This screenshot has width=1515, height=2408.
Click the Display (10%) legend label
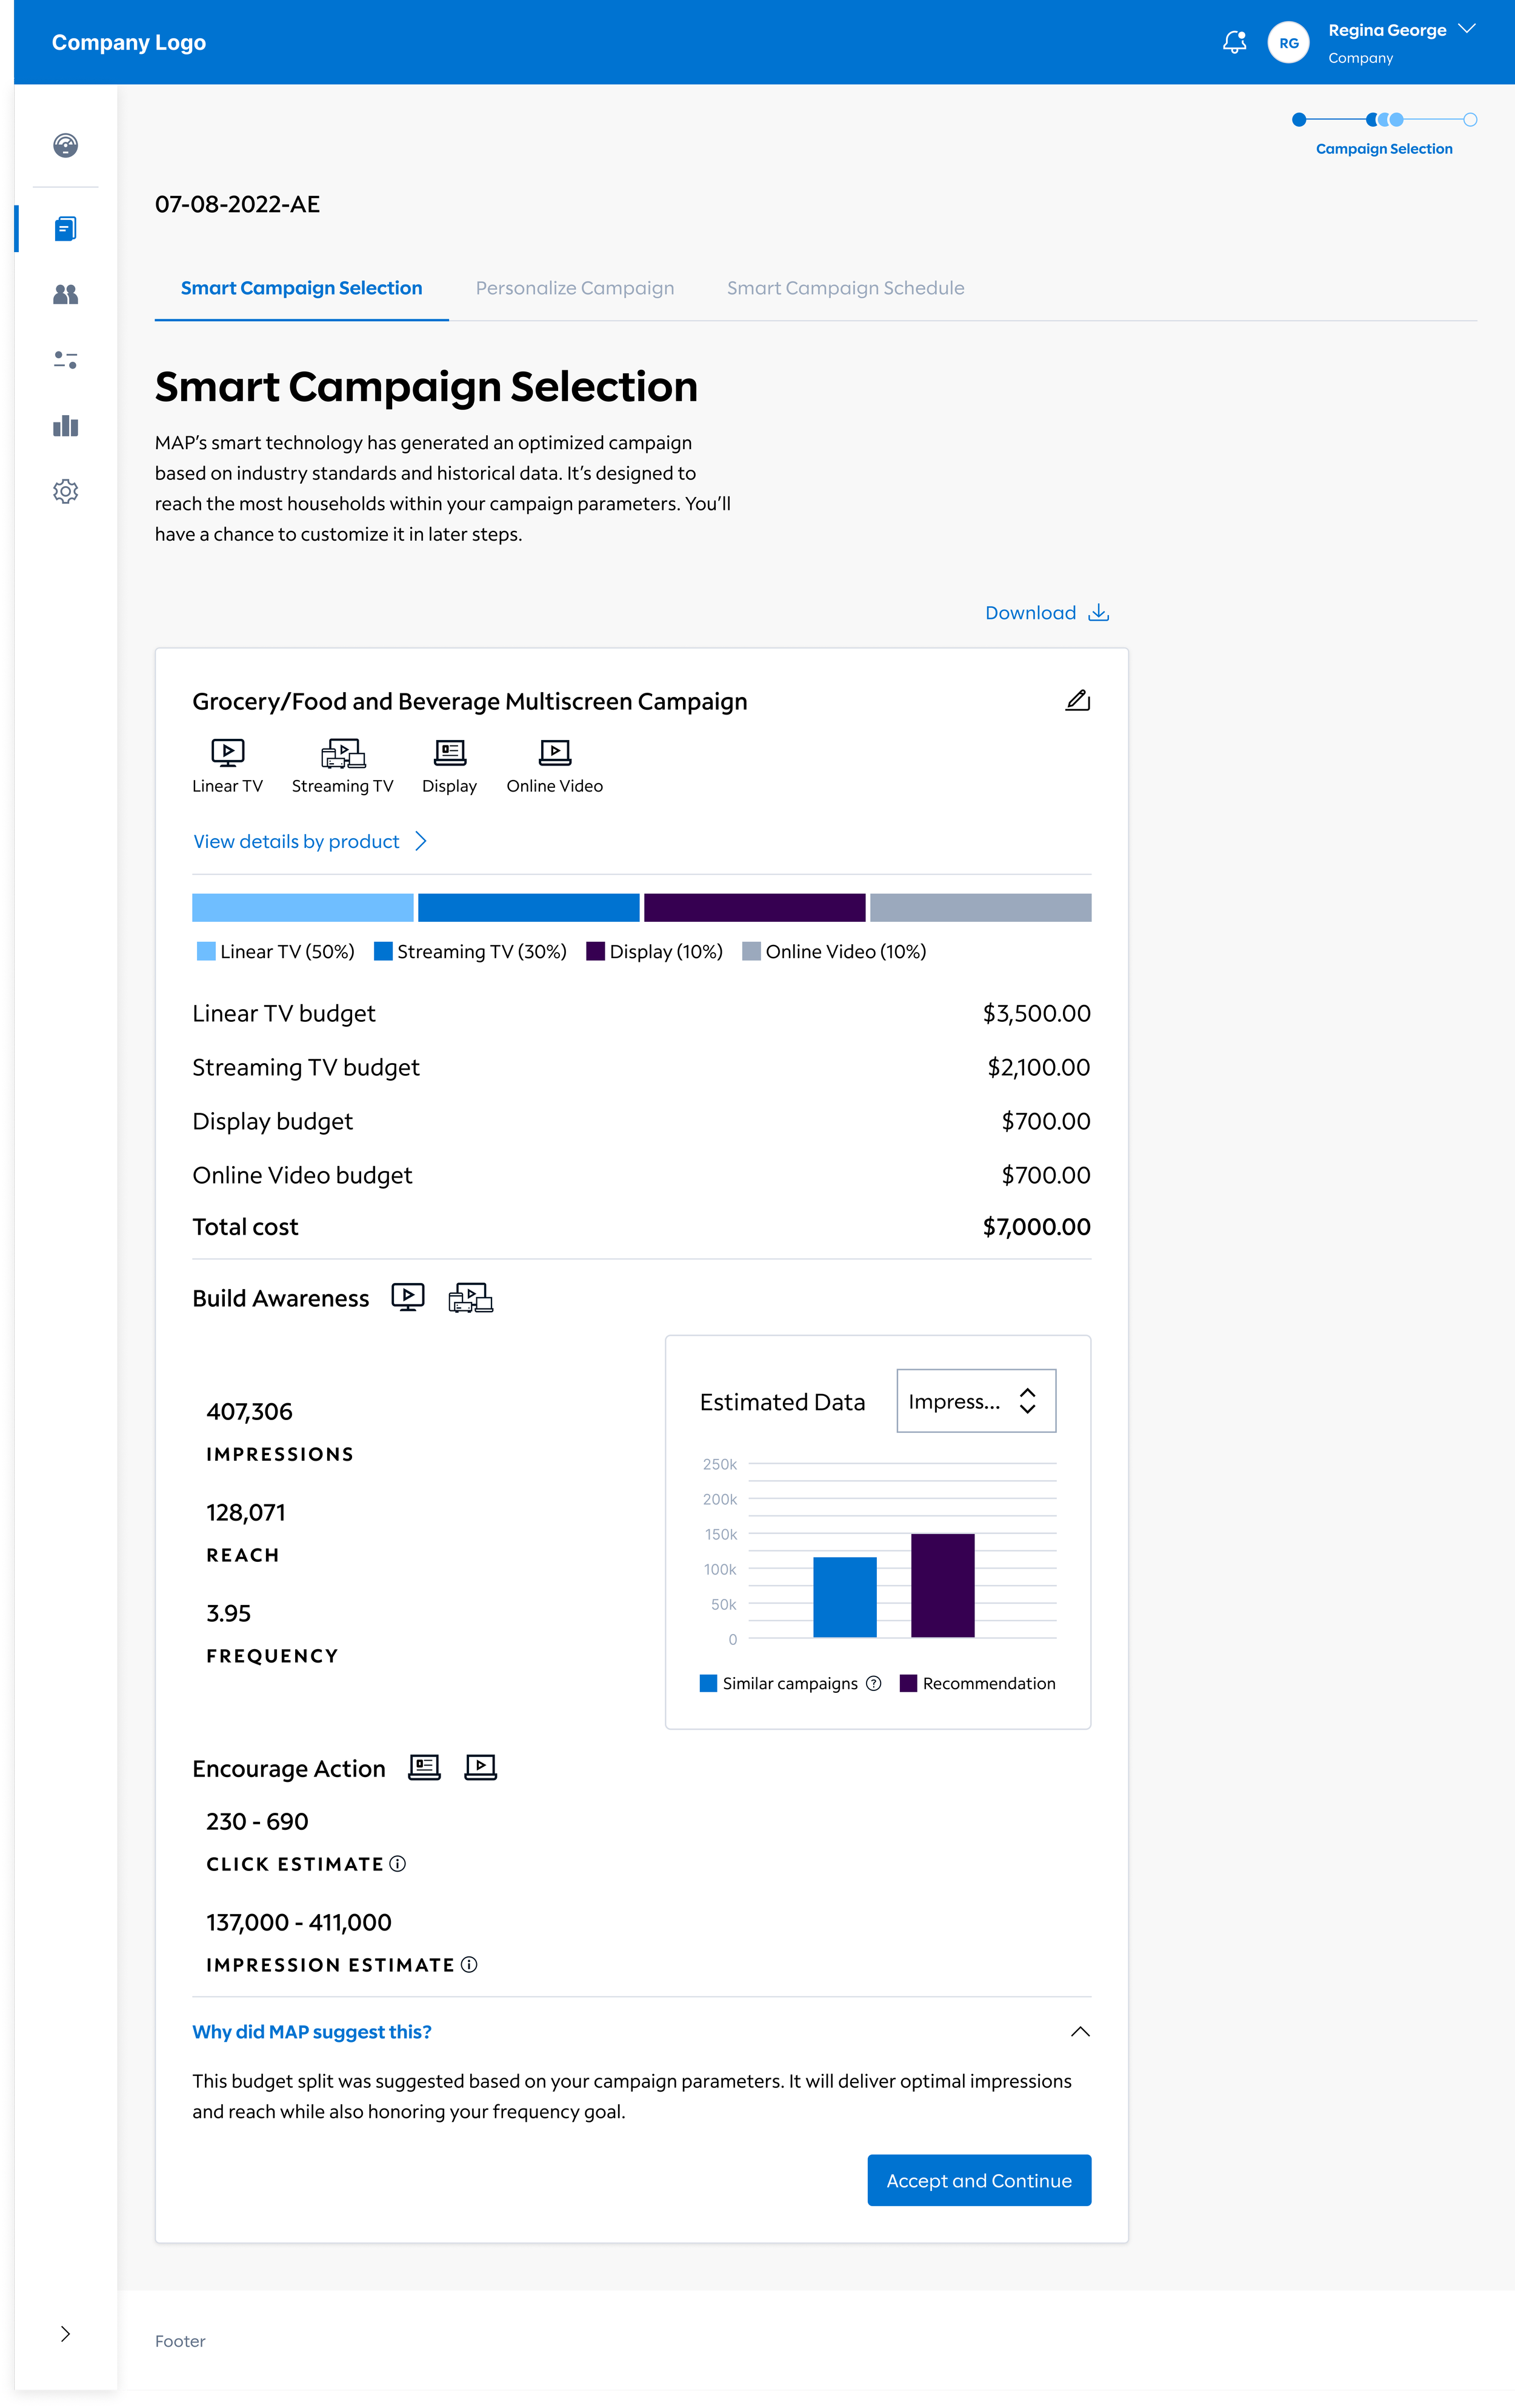[x=666, y=951]
